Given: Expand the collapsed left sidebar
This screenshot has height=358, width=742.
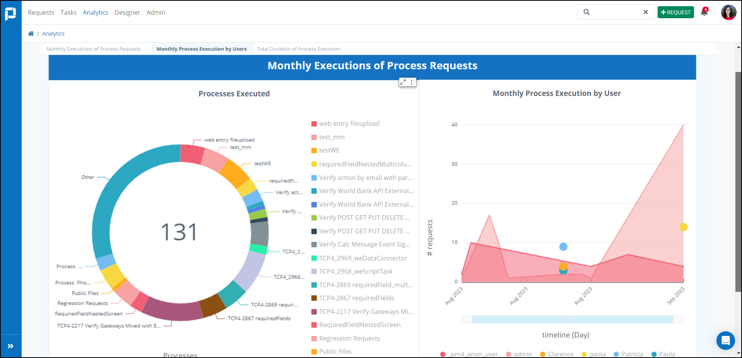Looking at the screenshot, I should coord(11,346).
